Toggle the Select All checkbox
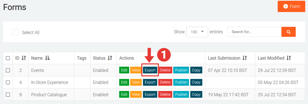Screen dimensions: 308x104 pos(16,32)
